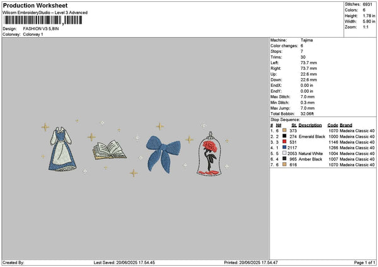Click the "EndY:" label
Screen dimensions: 378x267
[276, 91]
